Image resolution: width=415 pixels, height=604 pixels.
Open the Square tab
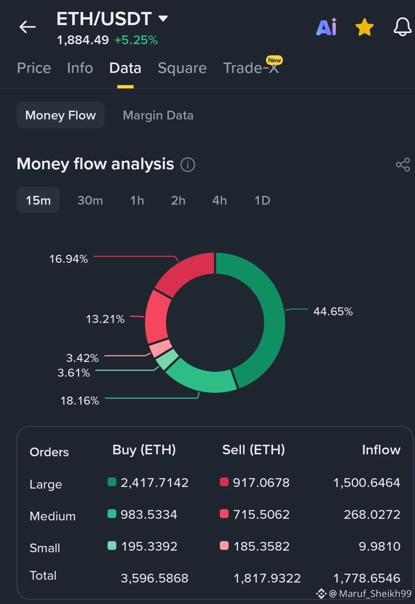[182, 68]
